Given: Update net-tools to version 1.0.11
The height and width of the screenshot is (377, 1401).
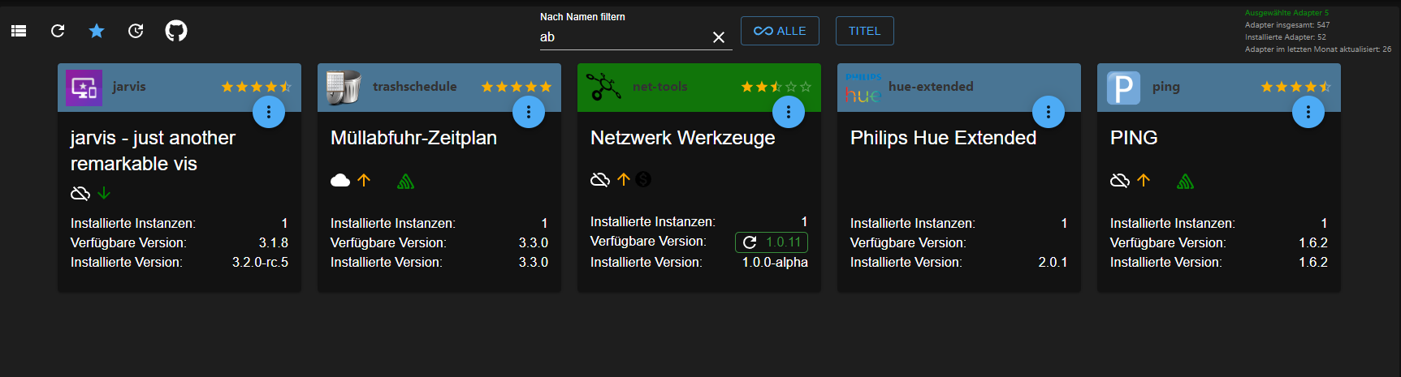Looking at the screenshot, I should (x=772, y=242).
